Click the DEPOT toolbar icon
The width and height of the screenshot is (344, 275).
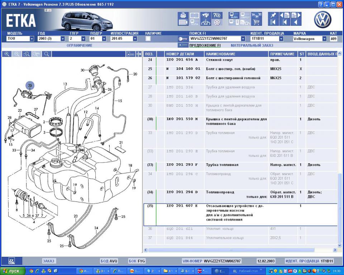click(x=245, y=15)
